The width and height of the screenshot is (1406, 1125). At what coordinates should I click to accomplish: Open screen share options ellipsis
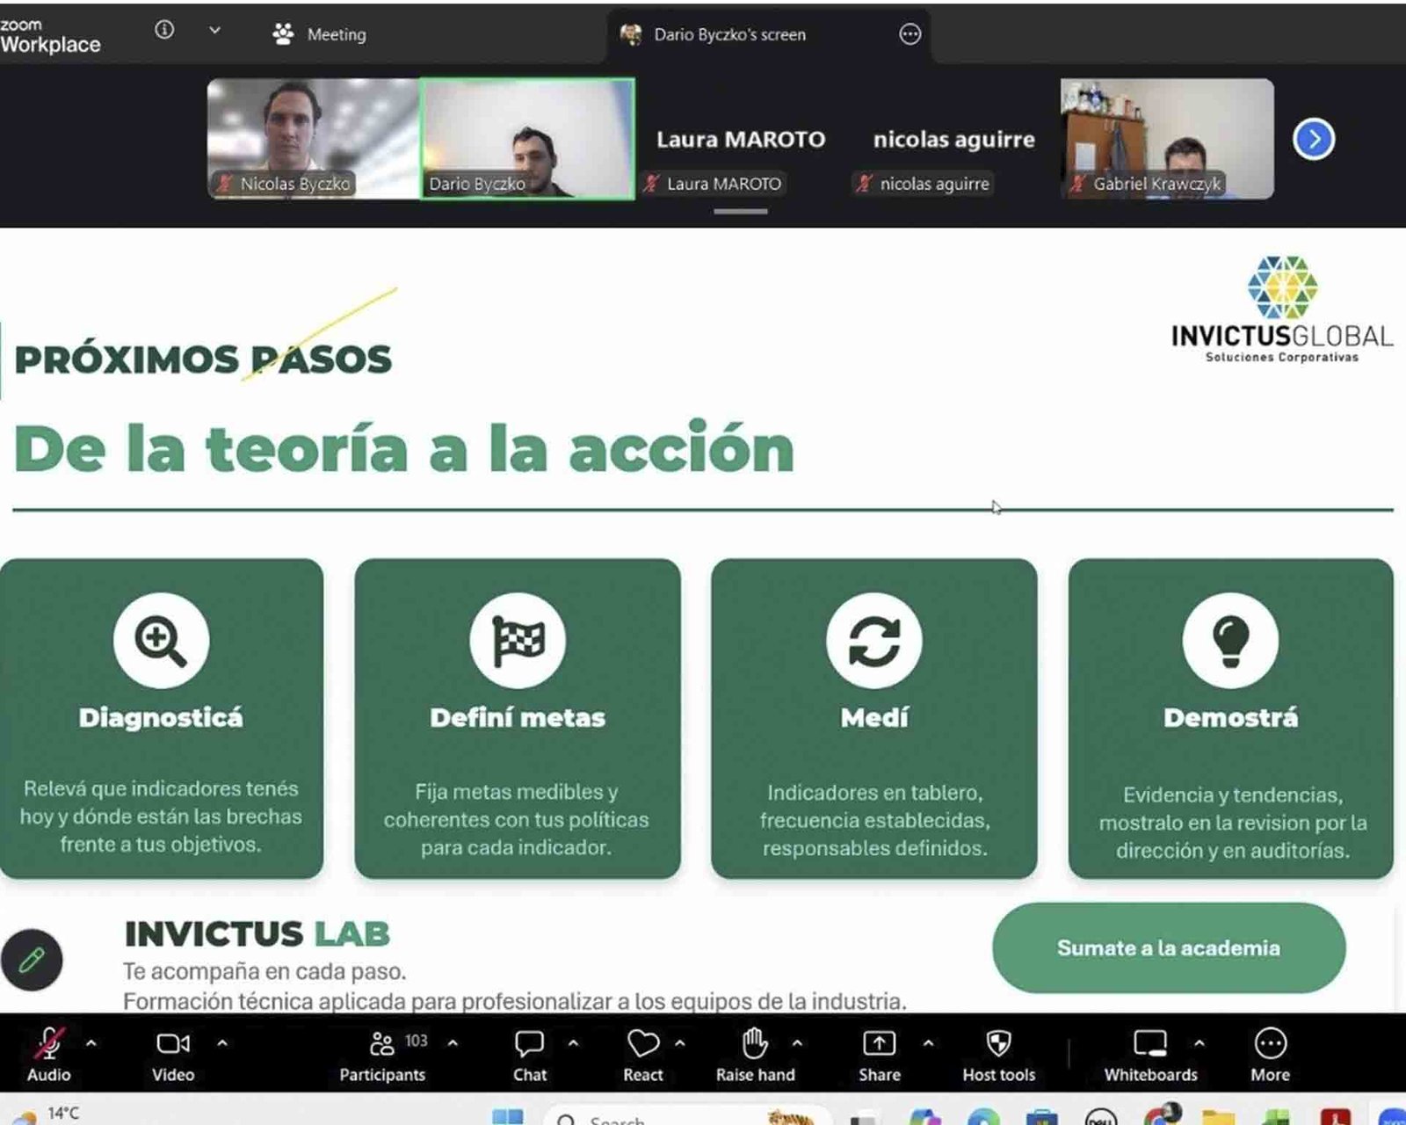(x=910, y=34)
